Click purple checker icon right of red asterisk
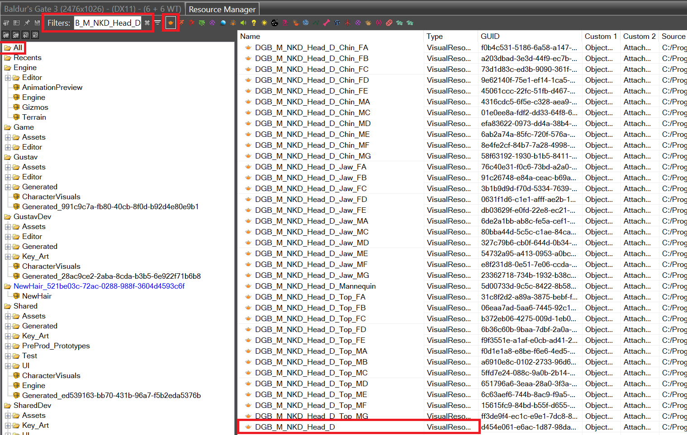This screenshot has height=435, width=687. [x=358, y=23]
